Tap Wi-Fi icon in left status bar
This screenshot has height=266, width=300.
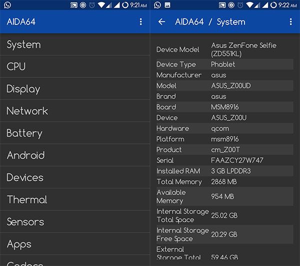tap(101, 5)
